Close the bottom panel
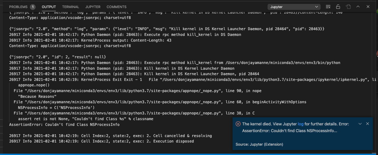The height and width of the screenshot is (155, 378). click(368, 7)
